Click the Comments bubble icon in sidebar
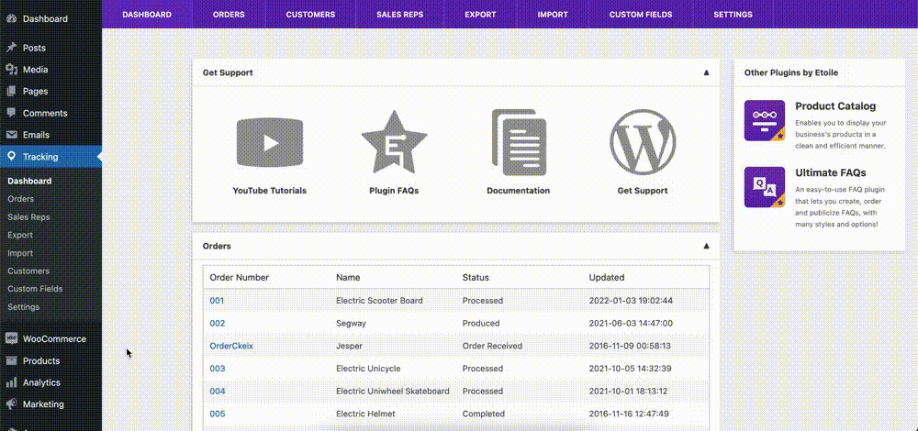Viewport: 918px width, 431px height. [11, 113]
